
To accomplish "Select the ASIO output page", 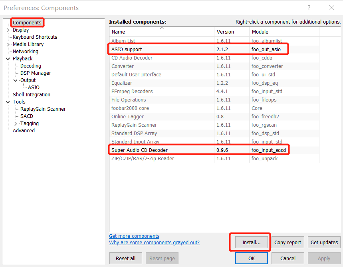I will pyautogui.click(x=34, y=88).
